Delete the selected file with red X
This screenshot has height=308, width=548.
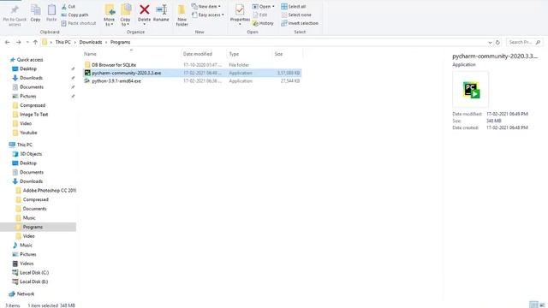pos(145,14)
